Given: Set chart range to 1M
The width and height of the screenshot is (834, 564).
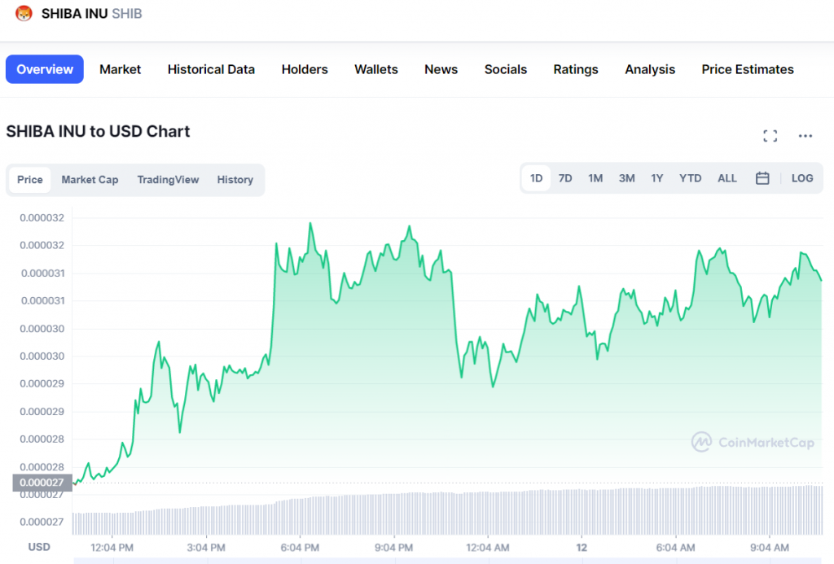Looking at the screenshot, I should click(x=595, y=178).
